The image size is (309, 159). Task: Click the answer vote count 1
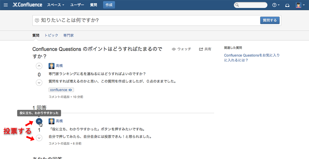pos(39,130)
